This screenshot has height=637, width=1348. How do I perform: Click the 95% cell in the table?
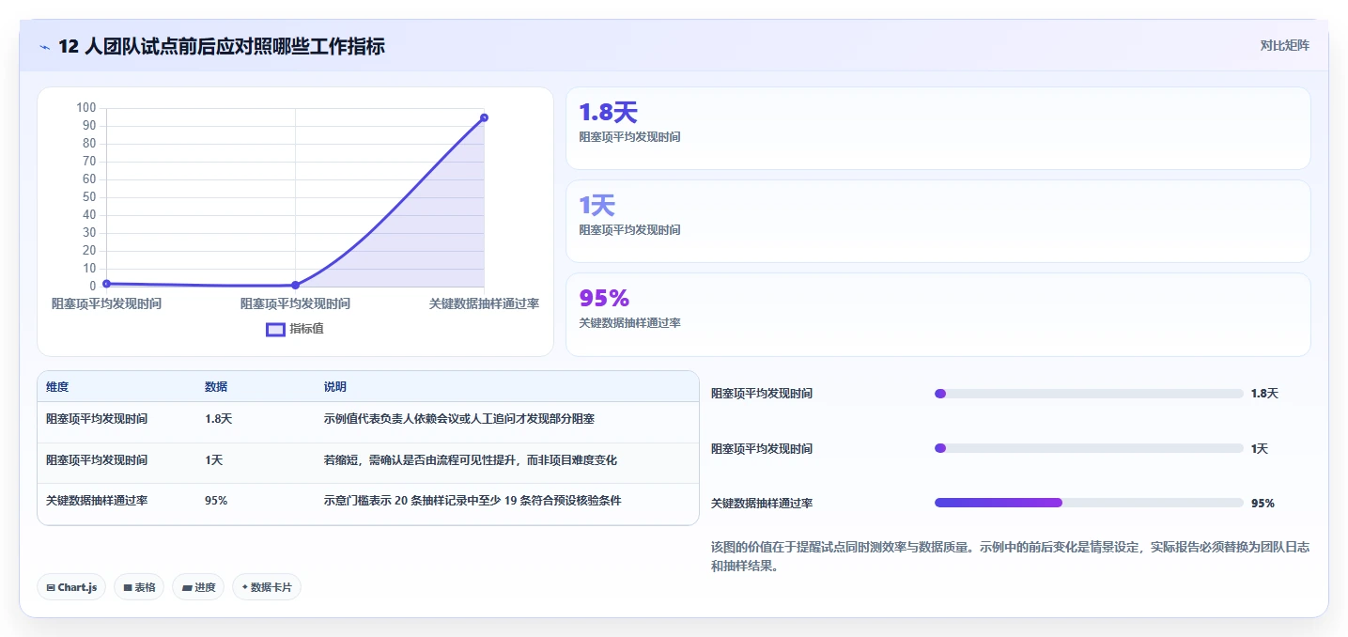216,501
